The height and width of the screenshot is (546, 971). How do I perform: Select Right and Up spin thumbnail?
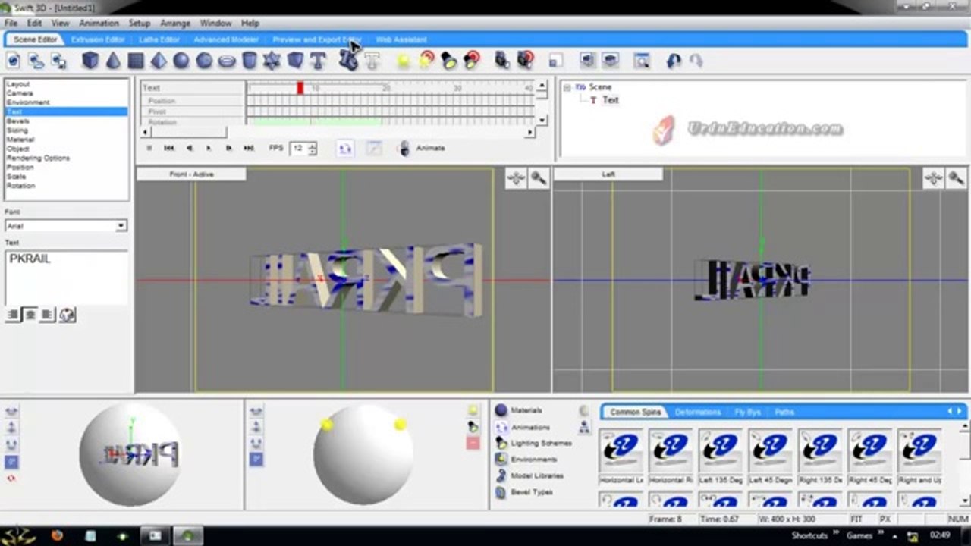(x=919, y=456)
